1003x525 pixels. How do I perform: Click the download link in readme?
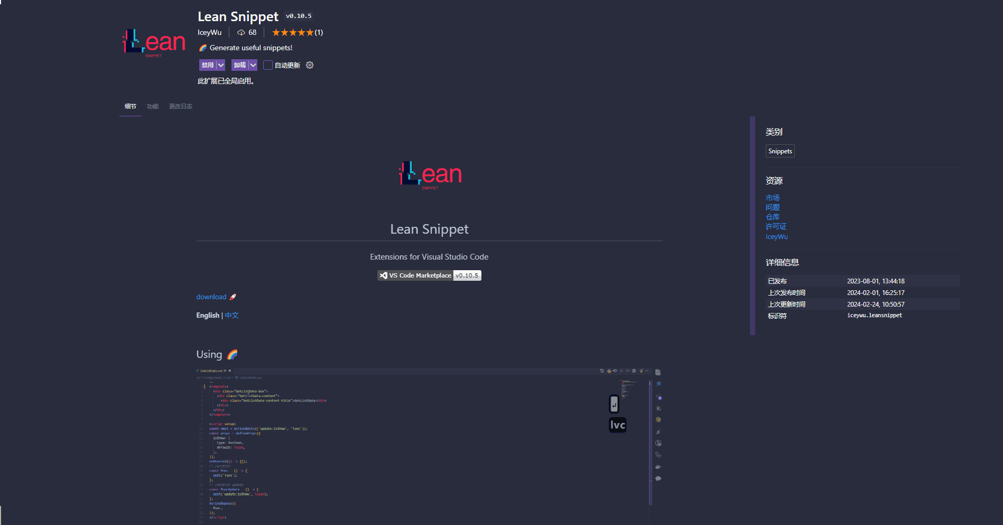[211, 297]
